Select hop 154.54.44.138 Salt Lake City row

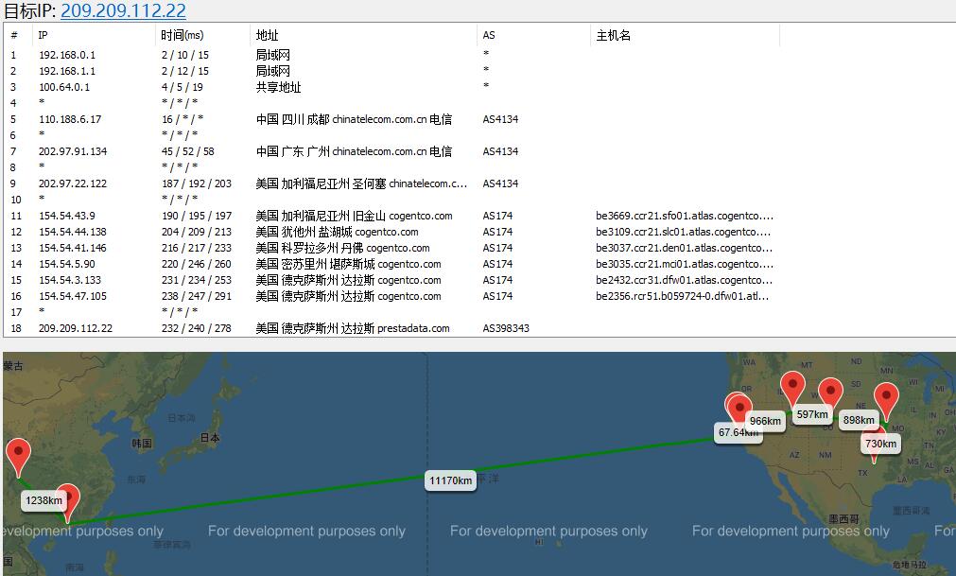(392, 232)
